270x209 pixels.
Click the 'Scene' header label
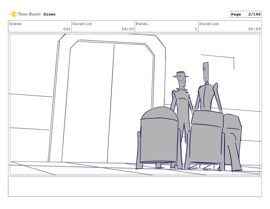tap(15, 24)
